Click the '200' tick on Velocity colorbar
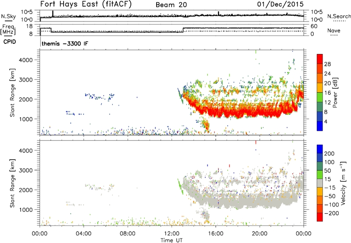 click(x=330, y=154)
